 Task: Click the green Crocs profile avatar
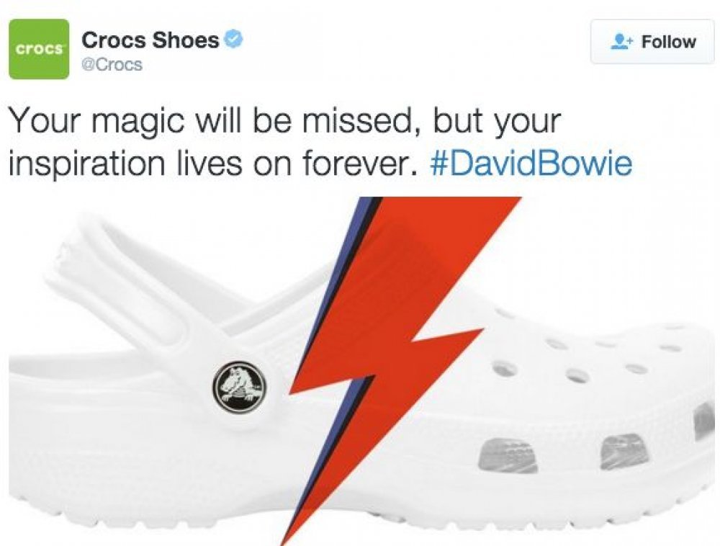(x=39, y=49)
